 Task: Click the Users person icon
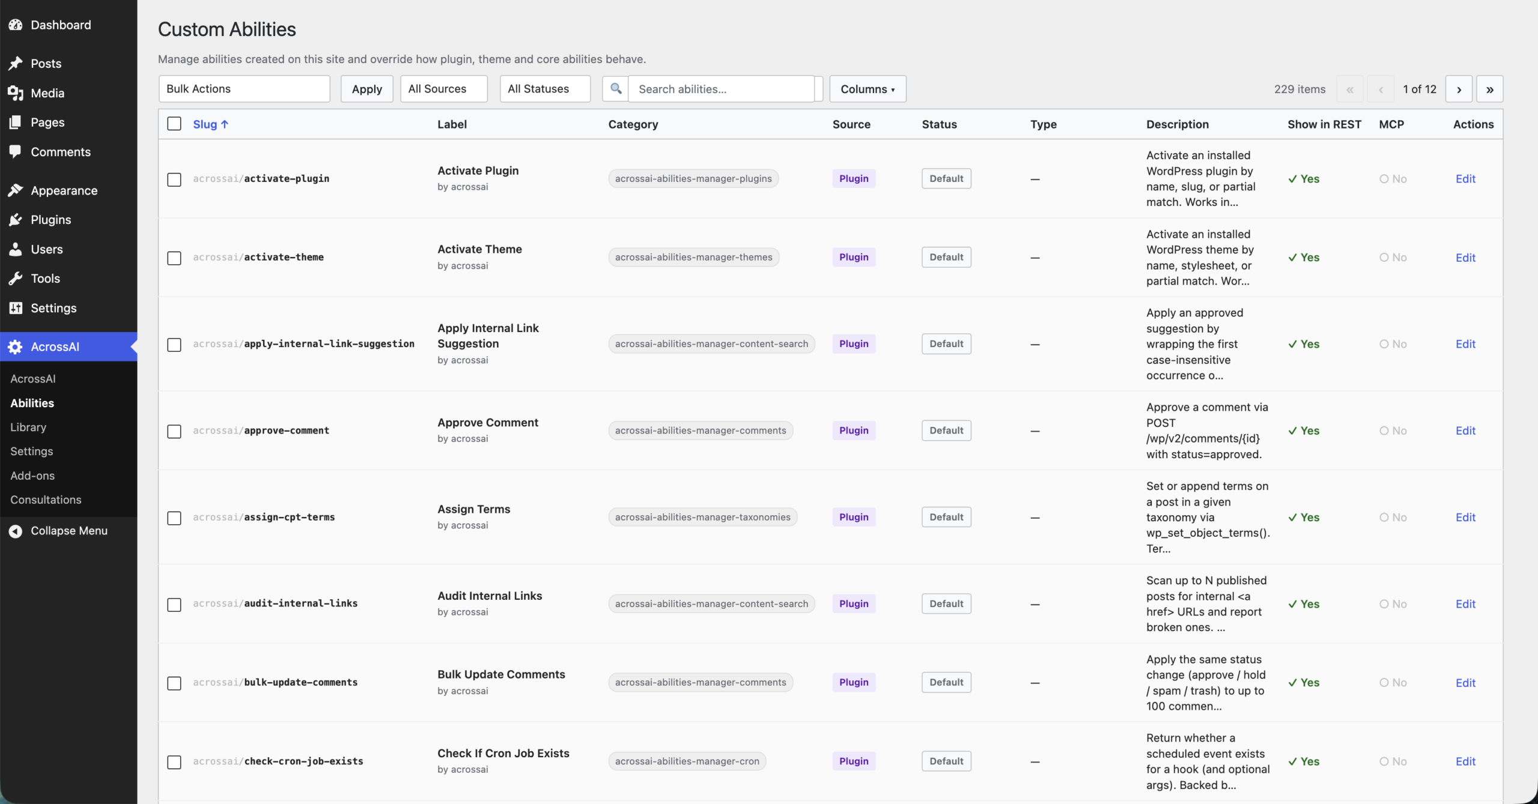coord(16,249)
